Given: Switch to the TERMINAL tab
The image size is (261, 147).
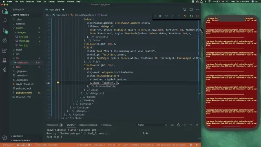Looking at the screenshot, I should click(106, 125).
